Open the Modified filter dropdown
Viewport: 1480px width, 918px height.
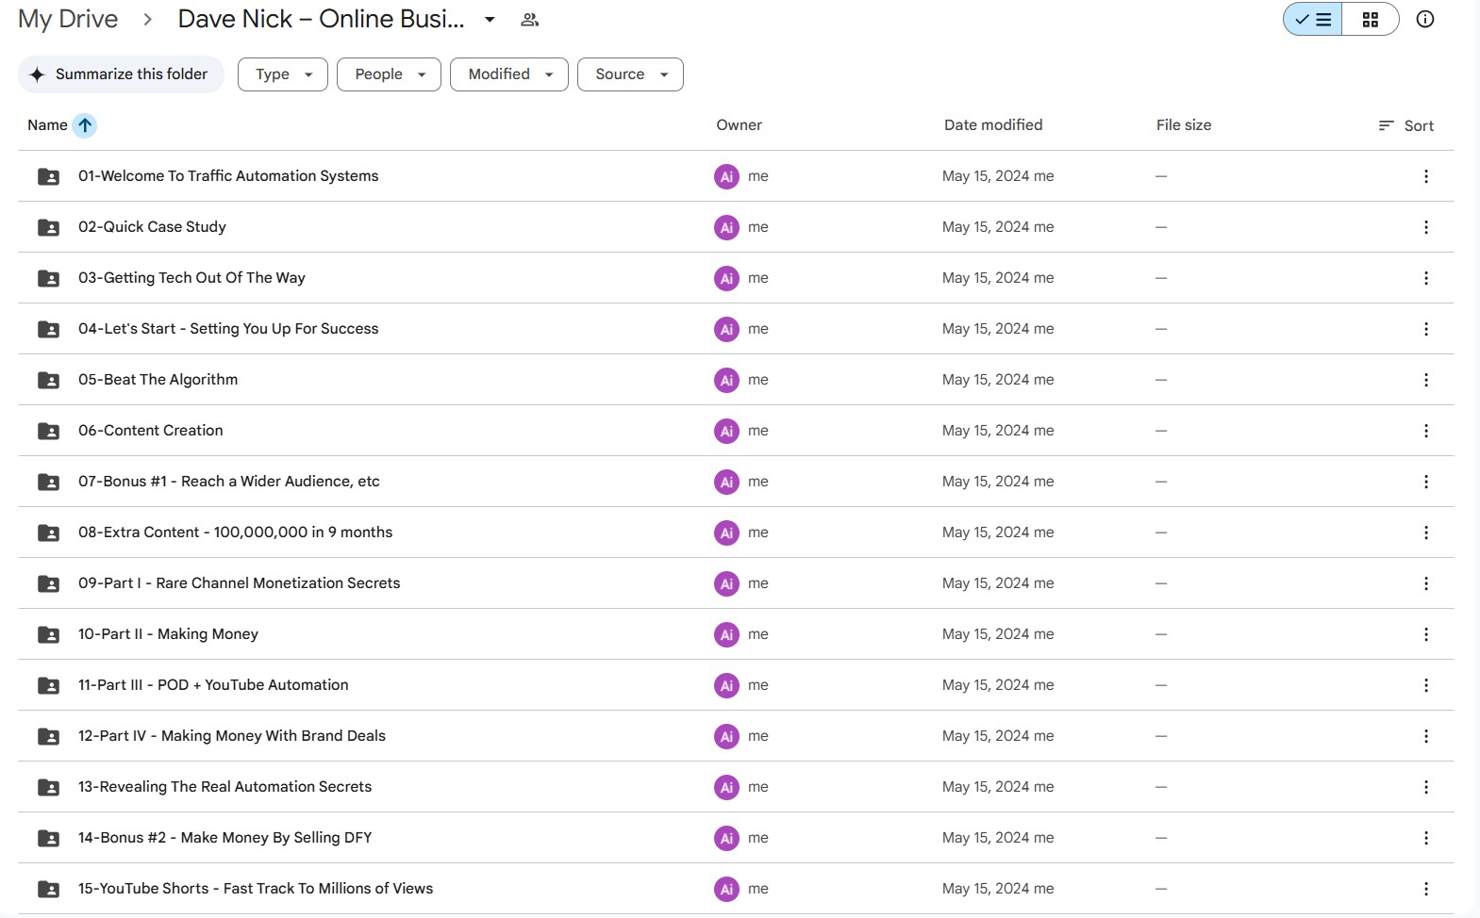pyautogui.click(x=508, y=74)
